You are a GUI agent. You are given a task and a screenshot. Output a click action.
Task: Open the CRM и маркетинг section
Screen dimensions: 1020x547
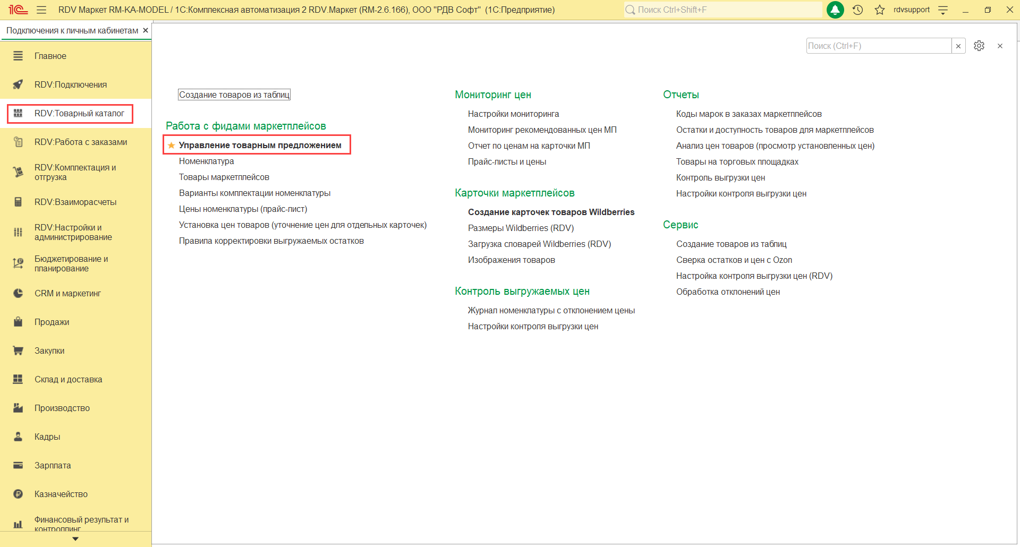coord(67,293)
